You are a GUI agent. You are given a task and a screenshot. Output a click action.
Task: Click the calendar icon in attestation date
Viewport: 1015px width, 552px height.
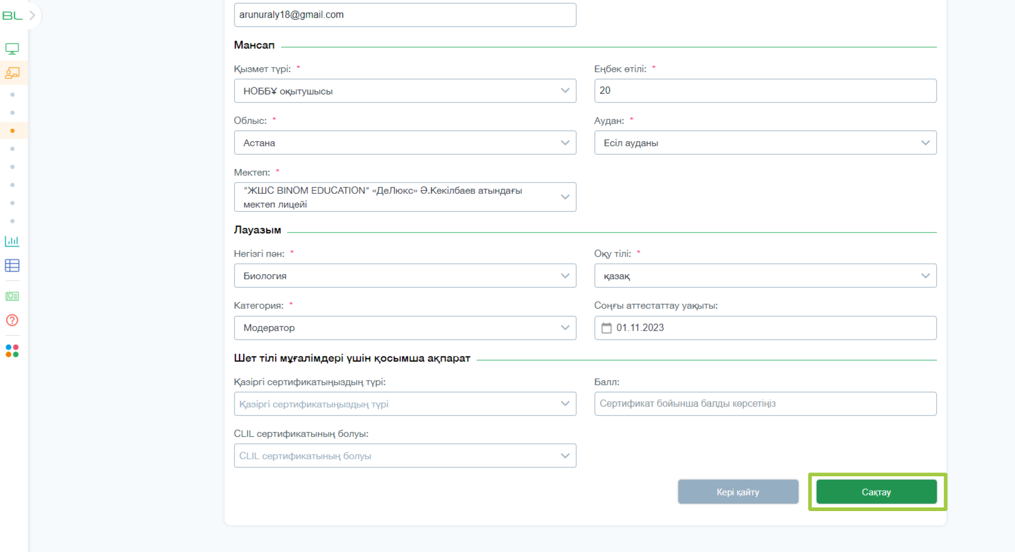(x=606, y=328)
